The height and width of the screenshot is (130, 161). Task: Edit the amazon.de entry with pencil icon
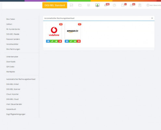[x=71, y=41]
